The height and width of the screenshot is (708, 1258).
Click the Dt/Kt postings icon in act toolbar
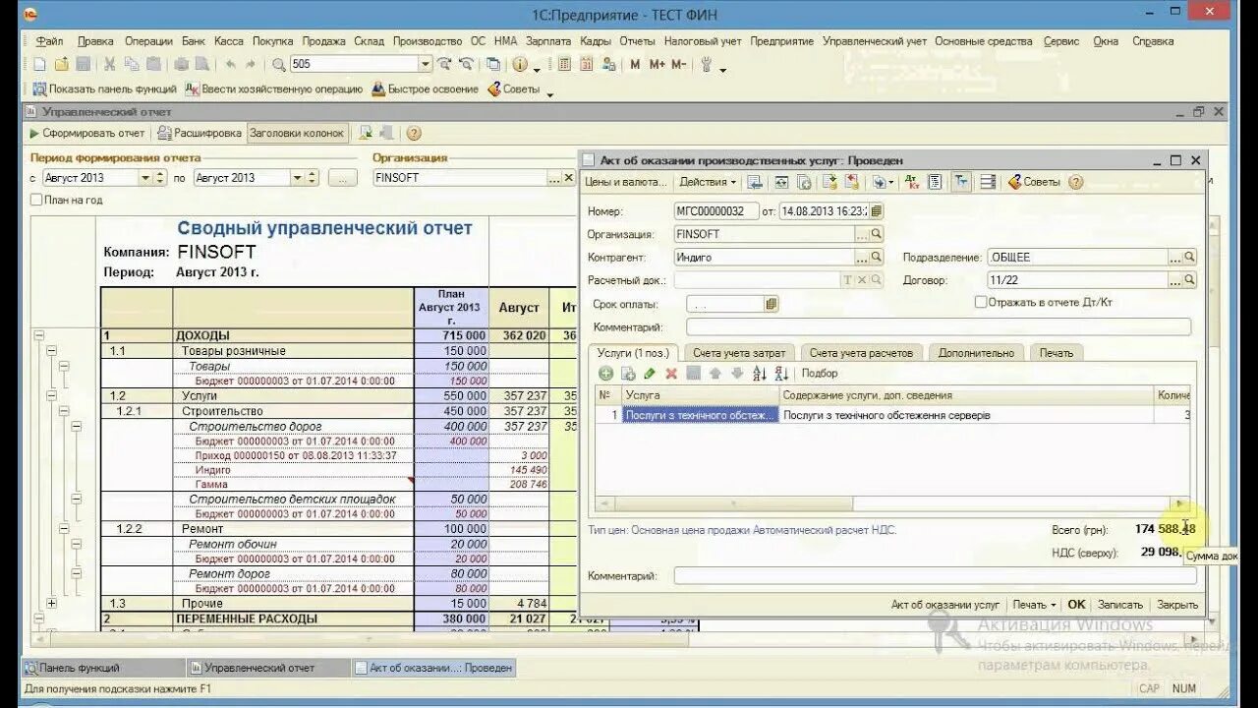912,182
